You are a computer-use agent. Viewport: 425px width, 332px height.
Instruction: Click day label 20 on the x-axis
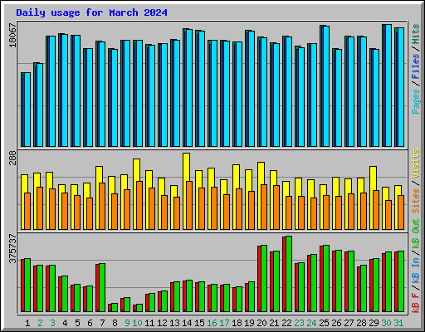tap(261, 323)
